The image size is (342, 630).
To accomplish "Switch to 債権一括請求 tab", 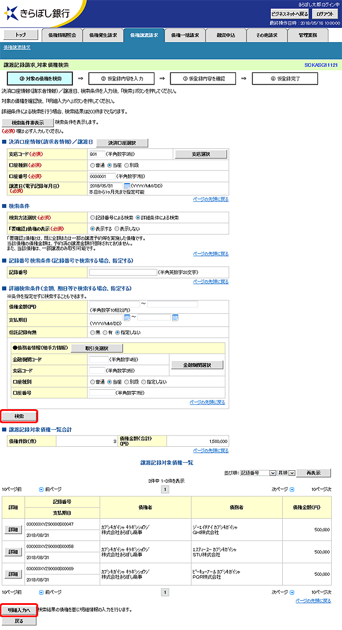I will [185, 35].
